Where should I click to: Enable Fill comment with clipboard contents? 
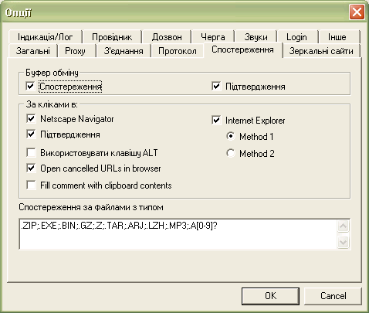pos(31,185)
